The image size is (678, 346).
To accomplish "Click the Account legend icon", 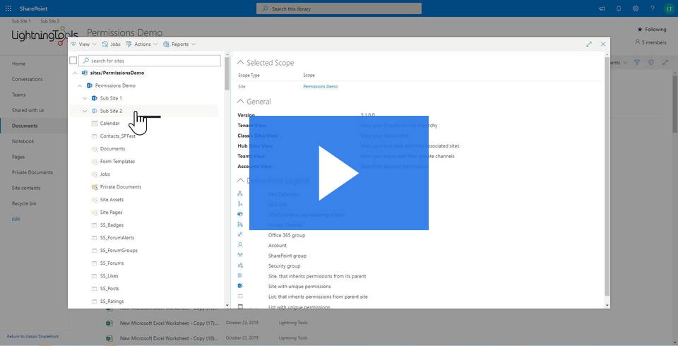I will click(240, 245).
